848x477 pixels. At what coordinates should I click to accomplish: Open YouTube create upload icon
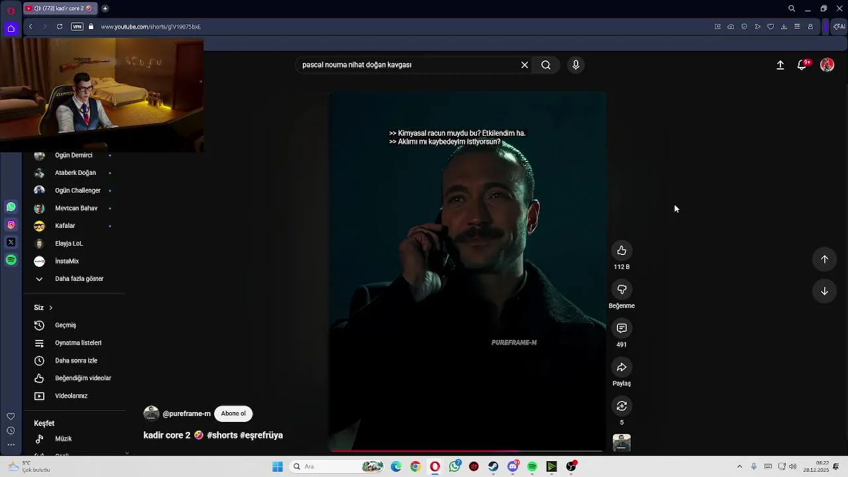(780, 65)
